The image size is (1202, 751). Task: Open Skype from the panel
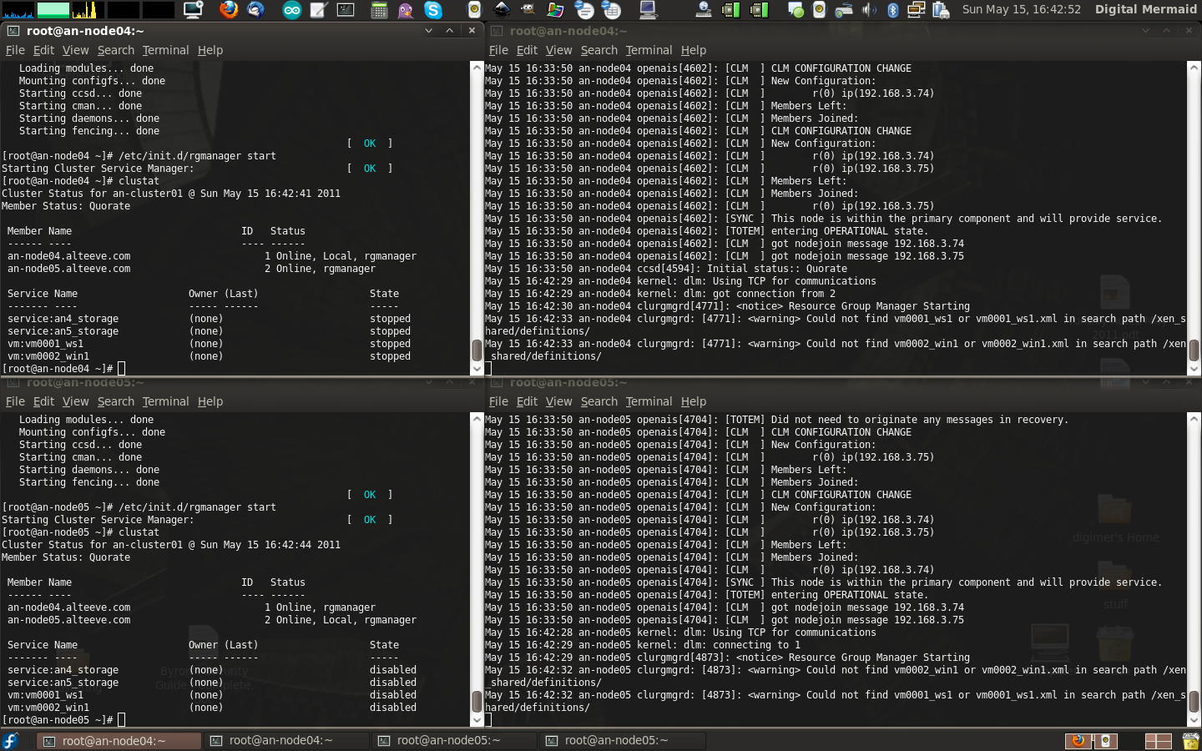point(432,10)
